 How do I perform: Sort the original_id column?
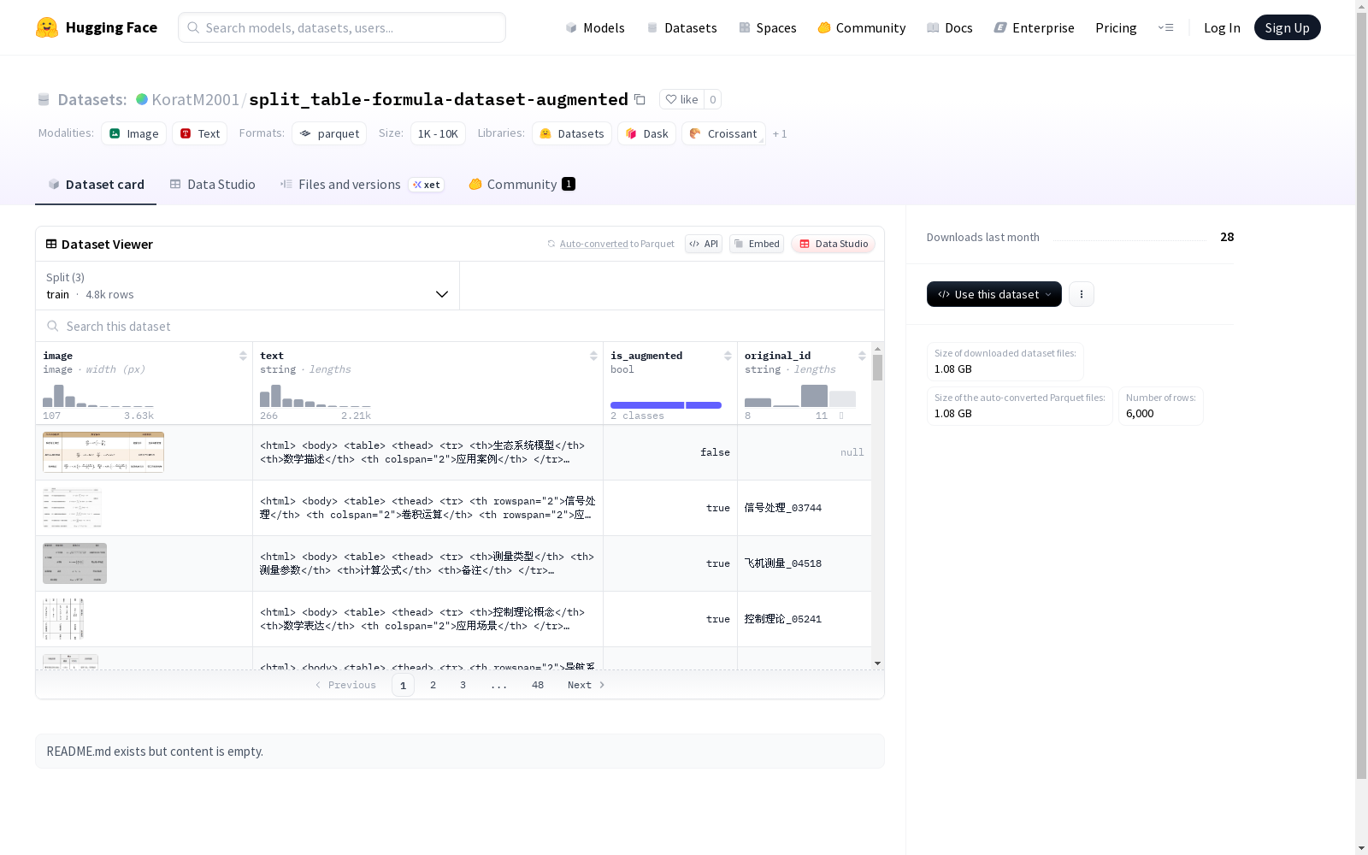[x=862, y=356]
